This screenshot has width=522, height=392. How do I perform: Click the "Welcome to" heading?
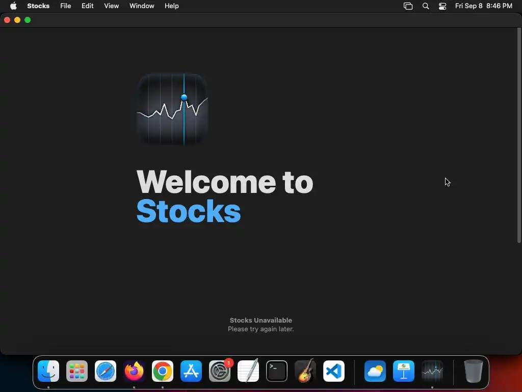click(225, 182)
